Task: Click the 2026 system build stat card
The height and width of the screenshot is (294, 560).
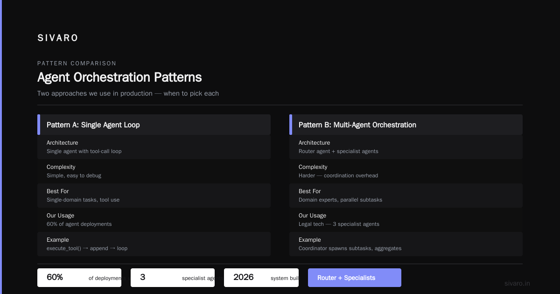Action: pyautogui.click(x=261, y=278)
